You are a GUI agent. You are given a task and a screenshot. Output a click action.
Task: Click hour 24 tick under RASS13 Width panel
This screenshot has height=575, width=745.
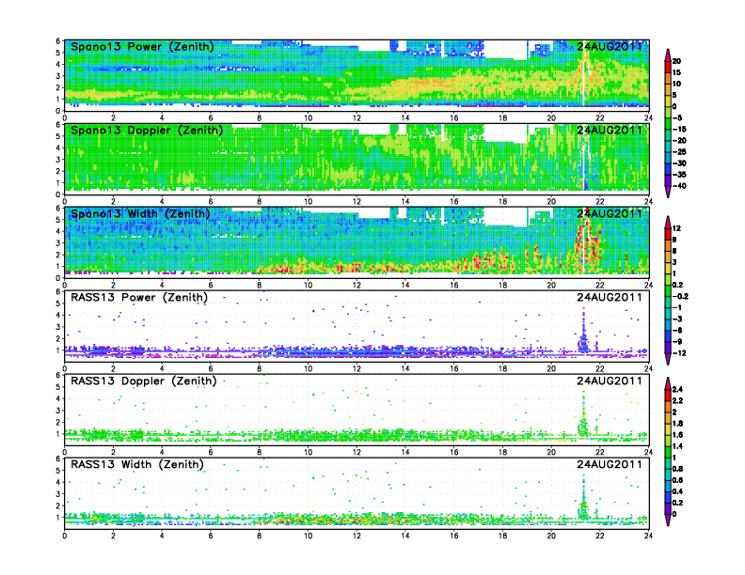pos(648,536)
